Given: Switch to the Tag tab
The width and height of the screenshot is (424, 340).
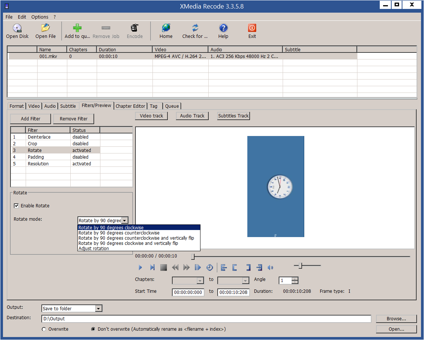Looking at the screenshot, I should (x=154, y=106).
